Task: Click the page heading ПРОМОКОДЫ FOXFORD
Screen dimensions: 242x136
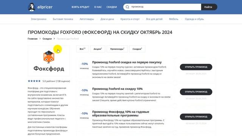Action: 100,32
